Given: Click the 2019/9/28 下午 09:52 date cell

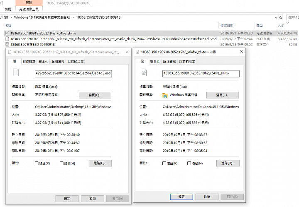Looking at the screenshot, I should click(236, 44).
